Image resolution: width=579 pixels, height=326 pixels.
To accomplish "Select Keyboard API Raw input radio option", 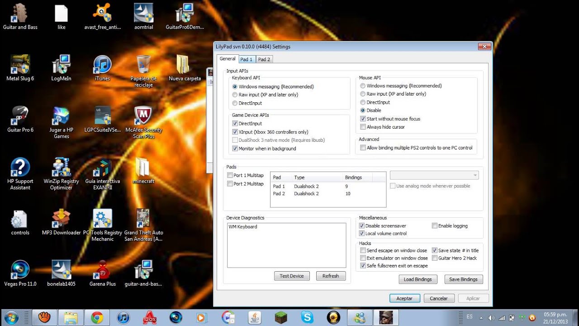I will [x=235, y=95].
